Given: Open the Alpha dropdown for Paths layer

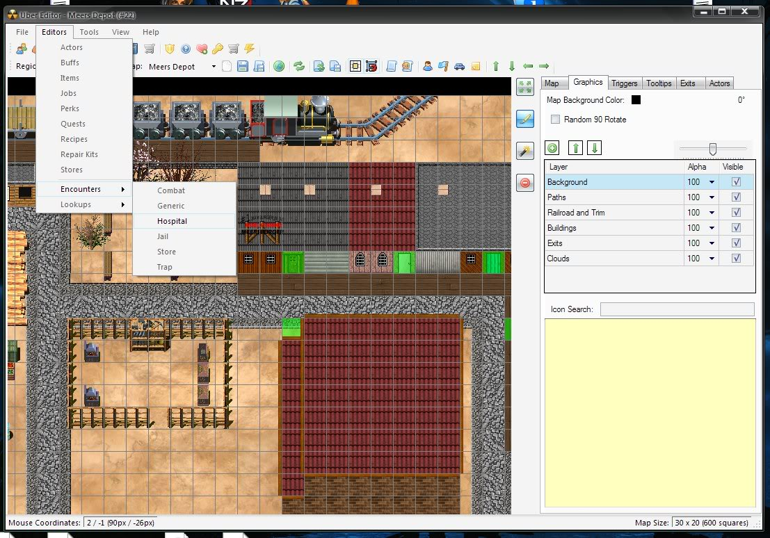Looking at the screenshot, I should pos(712,197).
